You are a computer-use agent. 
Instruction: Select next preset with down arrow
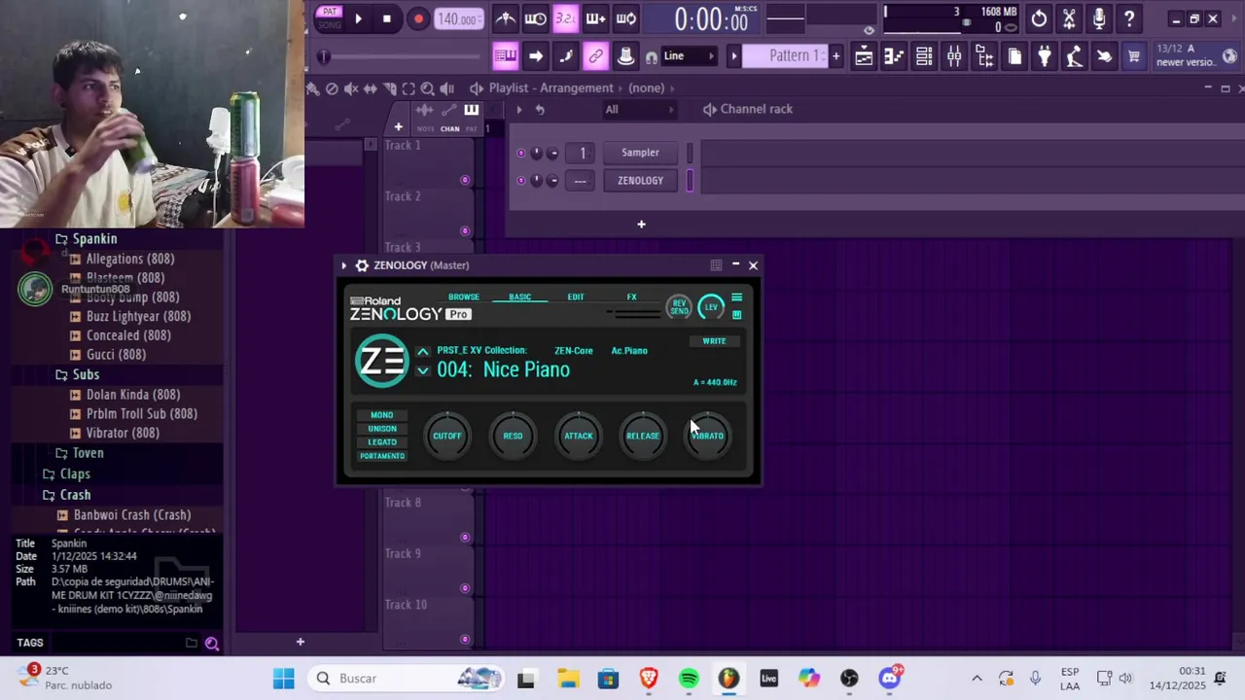coord(422,370)
